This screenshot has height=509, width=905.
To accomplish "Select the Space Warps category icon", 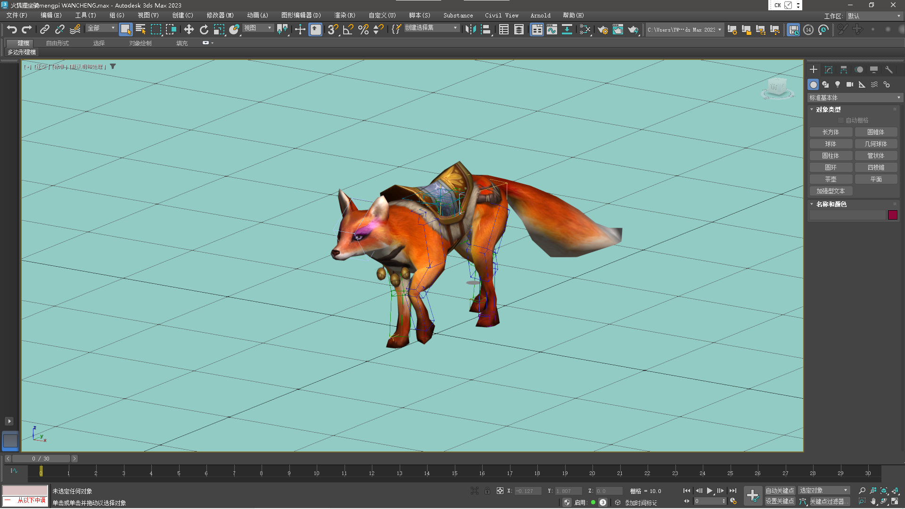I will pos(874,84).
